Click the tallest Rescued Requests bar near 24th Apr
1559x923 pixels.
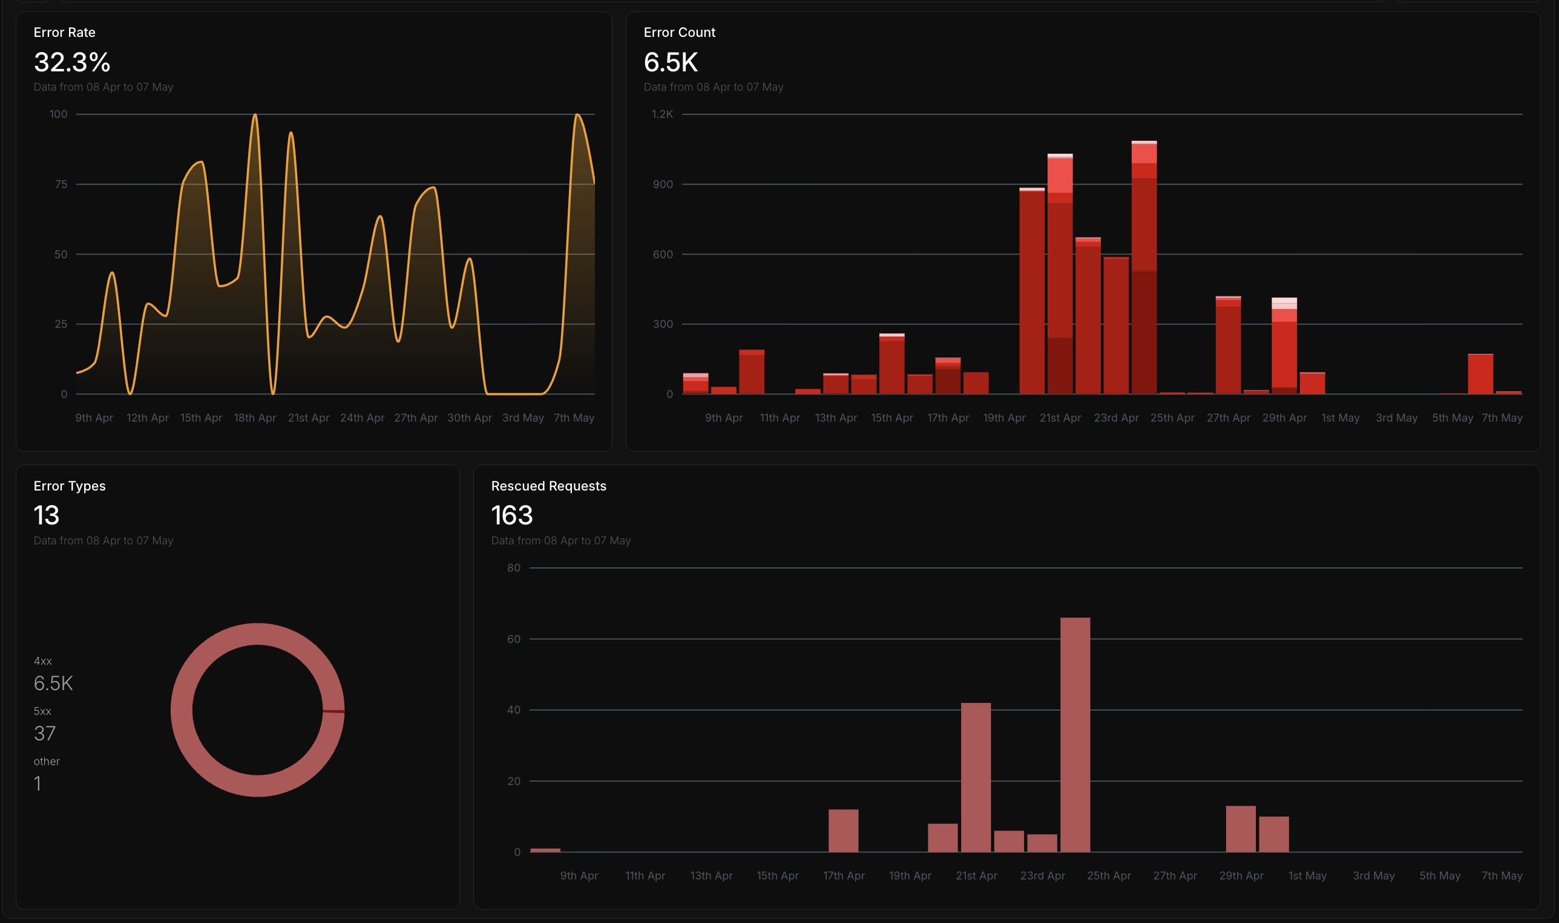1075,734
